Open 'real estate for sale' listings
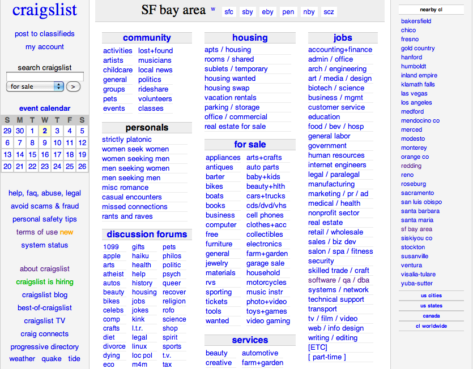This screenshot has width=473, height=369. click(x=235, y=127)
